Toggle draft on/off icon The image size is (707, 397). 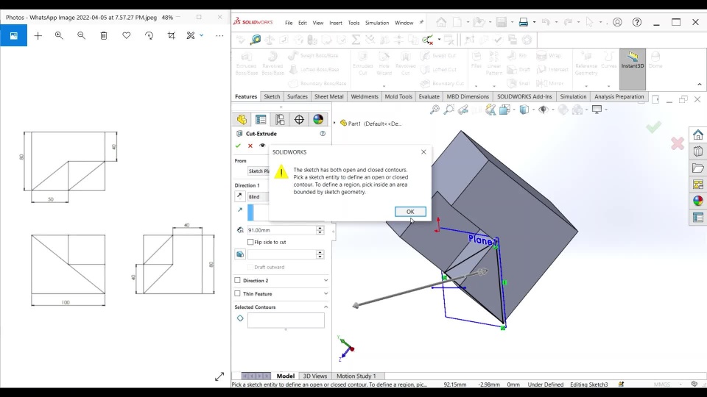click(x=240, y=254)
